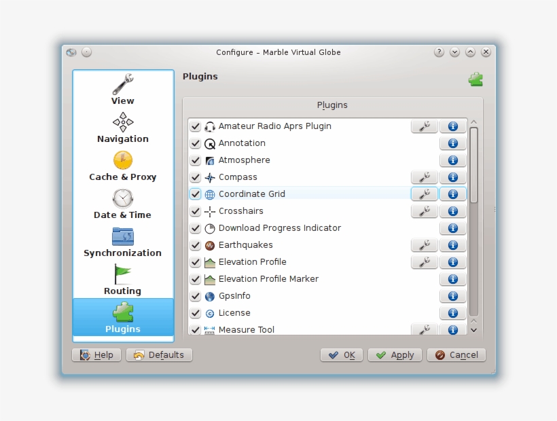Image resolution: width=557 pixels, height=421 pixels.
Task: Click the Navigation arrows icon in sidebar
Action: [122, 123]
